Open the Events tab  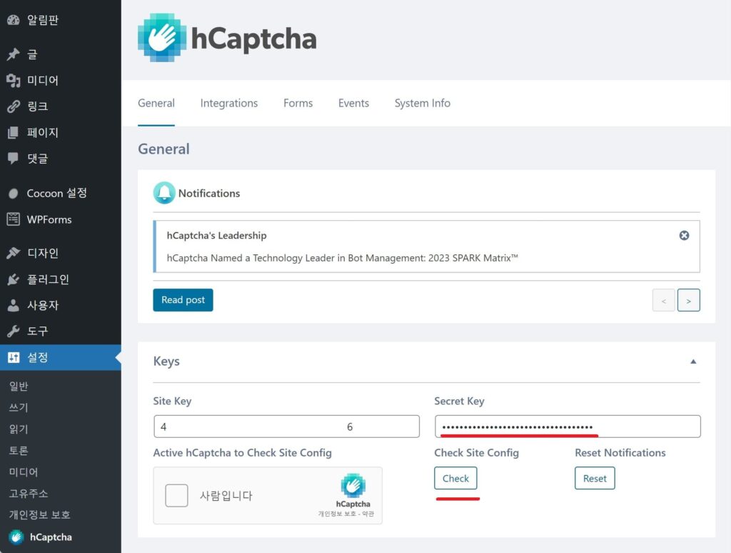click(353, 103)
